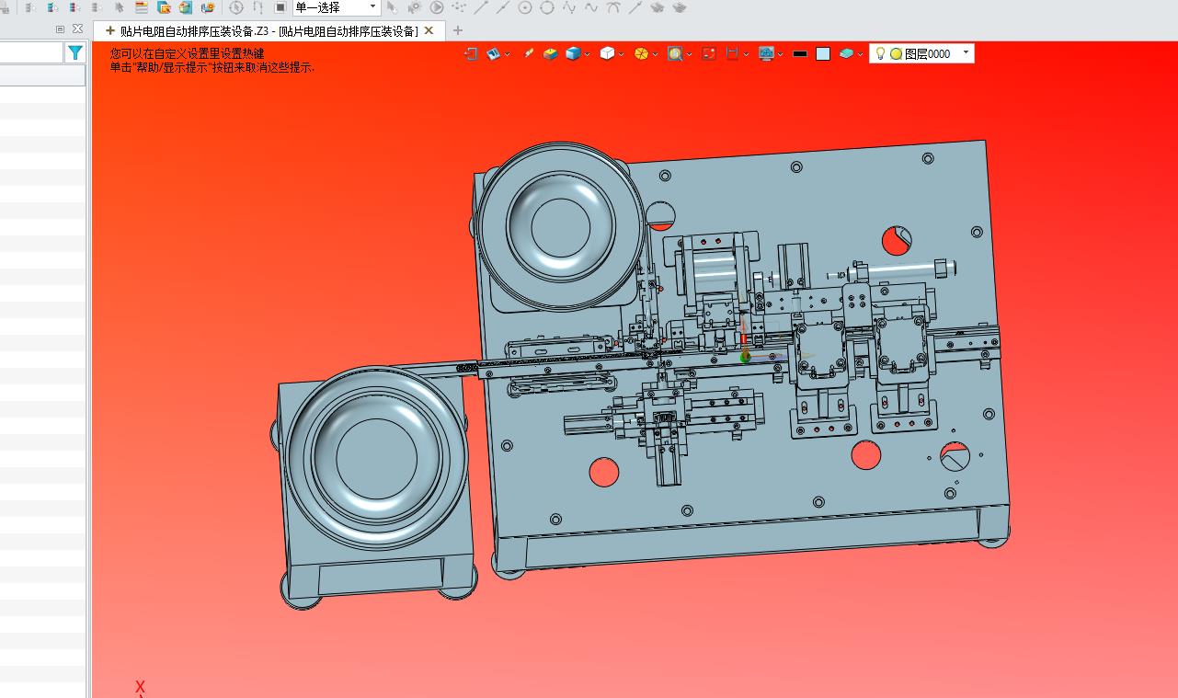1178x698 pixels.
Task: Click the red square snap icon
Action: click(709, 54)
